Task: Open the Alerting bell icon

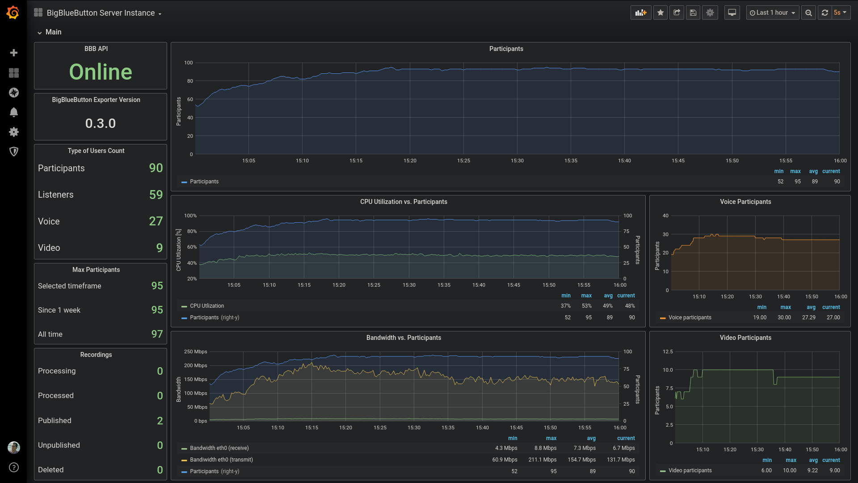Action: (x=14, y=112)
